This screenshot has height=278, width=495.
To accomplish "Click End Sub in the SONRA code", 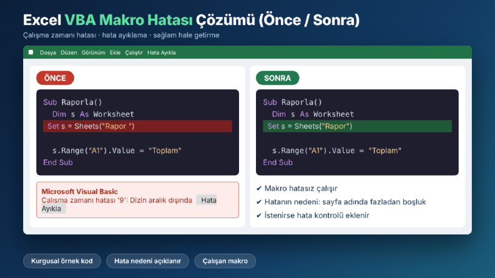I will click(278, 162).
